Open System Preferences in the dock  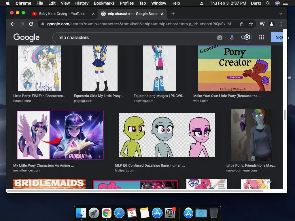(x=170, y=213)
